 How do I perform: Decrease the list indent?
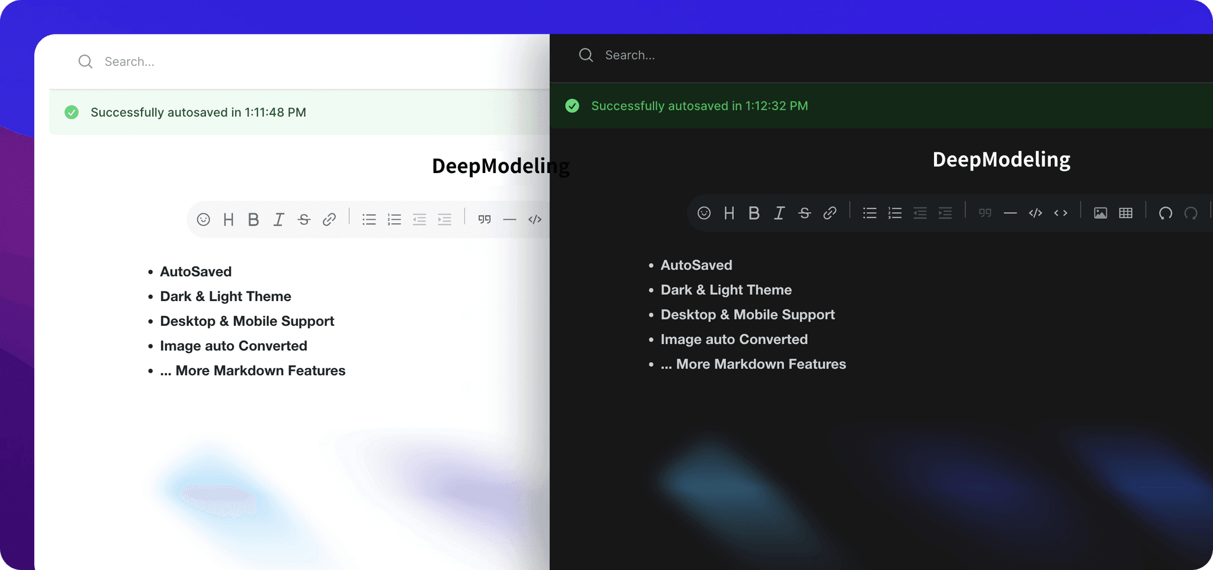pos(419,219)
